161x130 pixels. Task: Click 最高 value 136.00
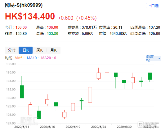(52, 27)
